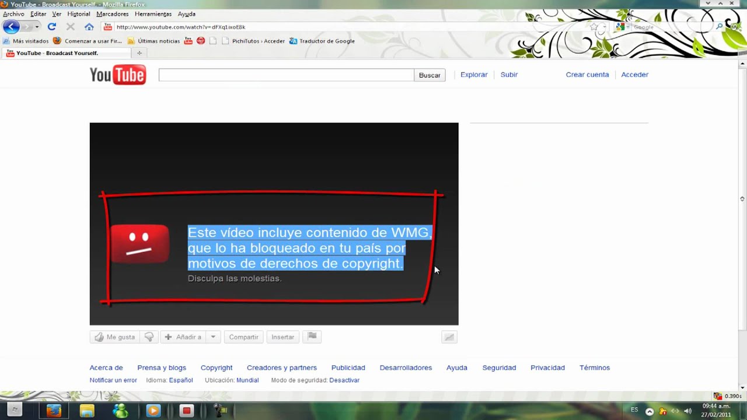Click Términos footer link
The height and width of the screenshot is (420, 747).
(595, 368)
